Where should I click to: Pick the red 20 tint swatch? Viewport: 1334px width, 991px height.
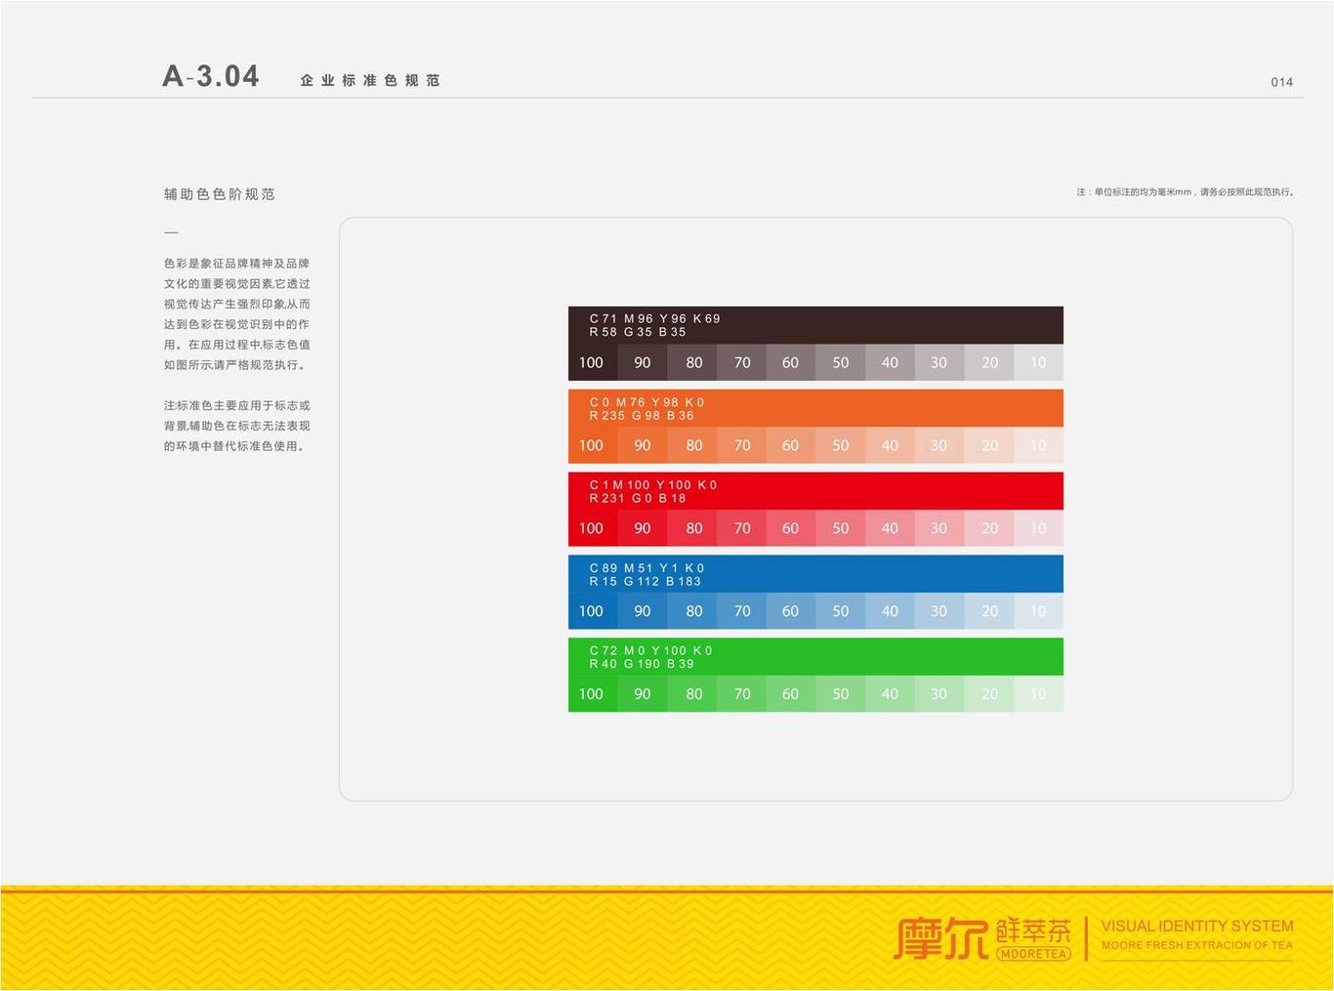[x=989, y=528]
